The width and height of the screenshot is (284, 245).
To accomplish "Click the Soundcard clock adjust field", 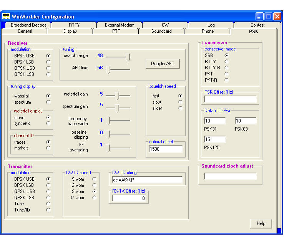I will [230, 176].
